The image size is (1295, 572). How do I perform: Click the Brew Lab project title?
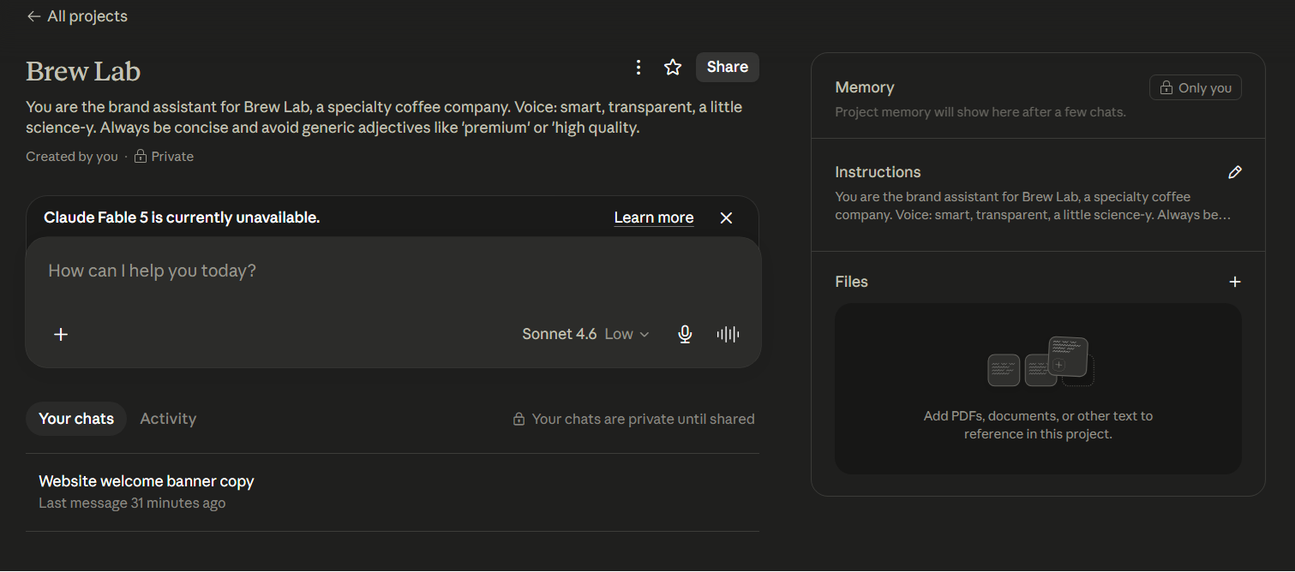[83, 70]
